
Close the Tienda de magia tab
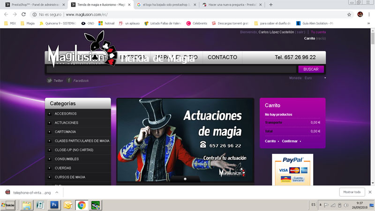[x=129, y=5]
